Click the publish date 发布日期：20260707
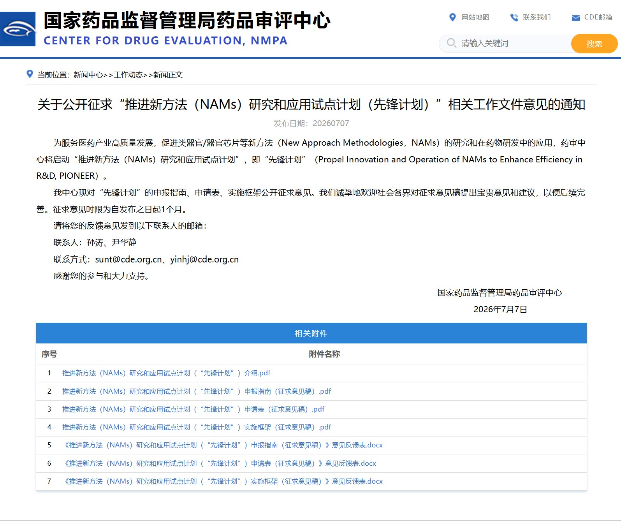This screenshot has width=621, height=521. pos(311,123)
